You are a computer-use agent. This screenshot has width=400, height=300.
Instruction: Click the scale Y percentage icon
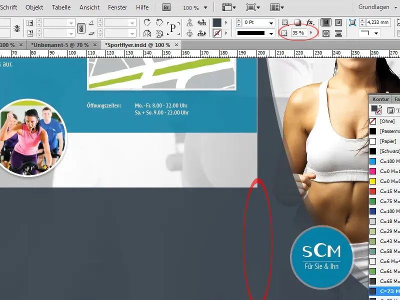tap(30, 33)
